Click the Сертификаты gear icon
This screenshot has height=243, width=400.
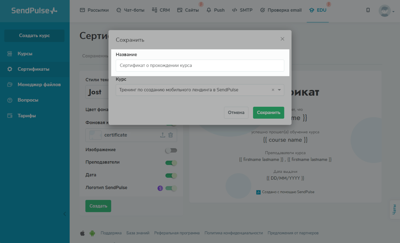point(10,69)
